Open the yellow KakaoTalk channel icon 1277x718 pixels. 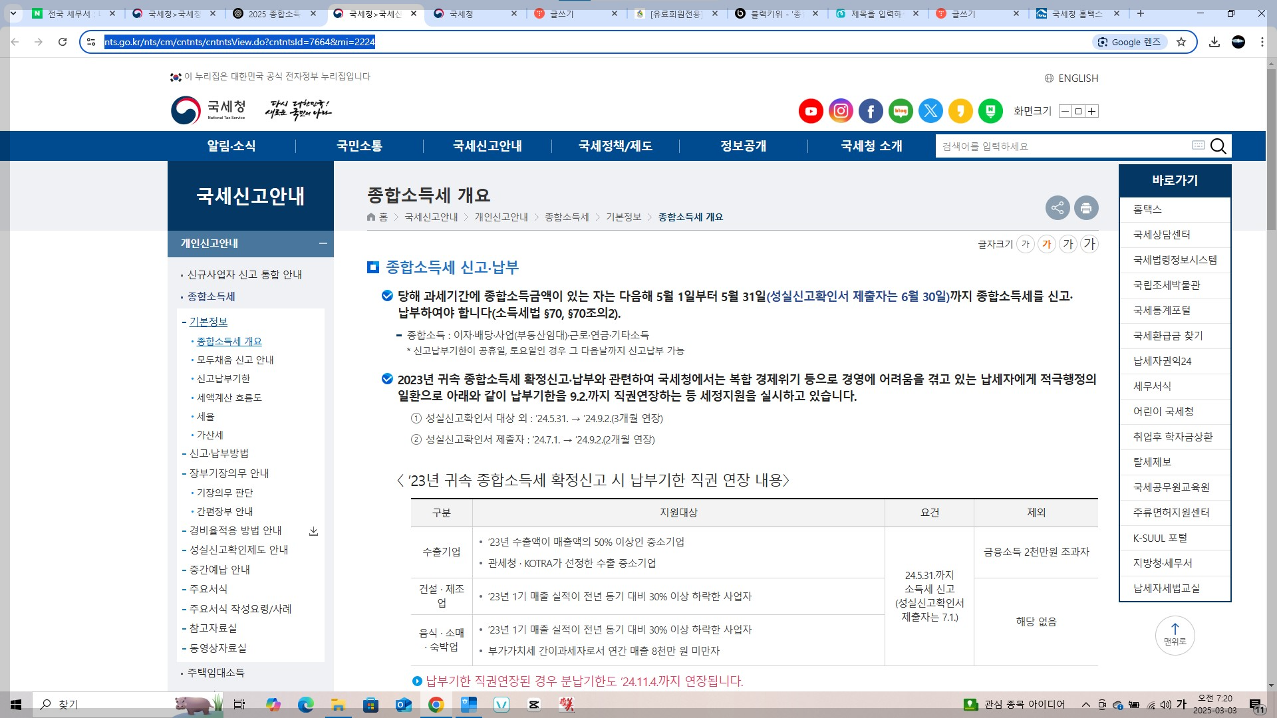pos(960,111)
